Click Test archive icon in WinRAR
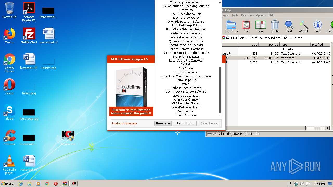 (x=246, y=26)
